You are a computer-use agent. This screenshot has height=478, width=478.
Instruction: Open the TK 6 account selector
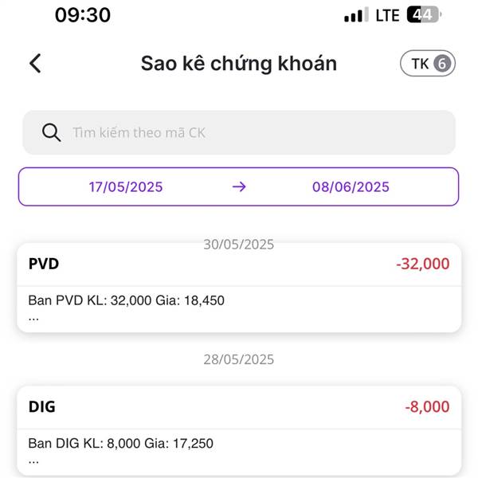coord(427,64)
